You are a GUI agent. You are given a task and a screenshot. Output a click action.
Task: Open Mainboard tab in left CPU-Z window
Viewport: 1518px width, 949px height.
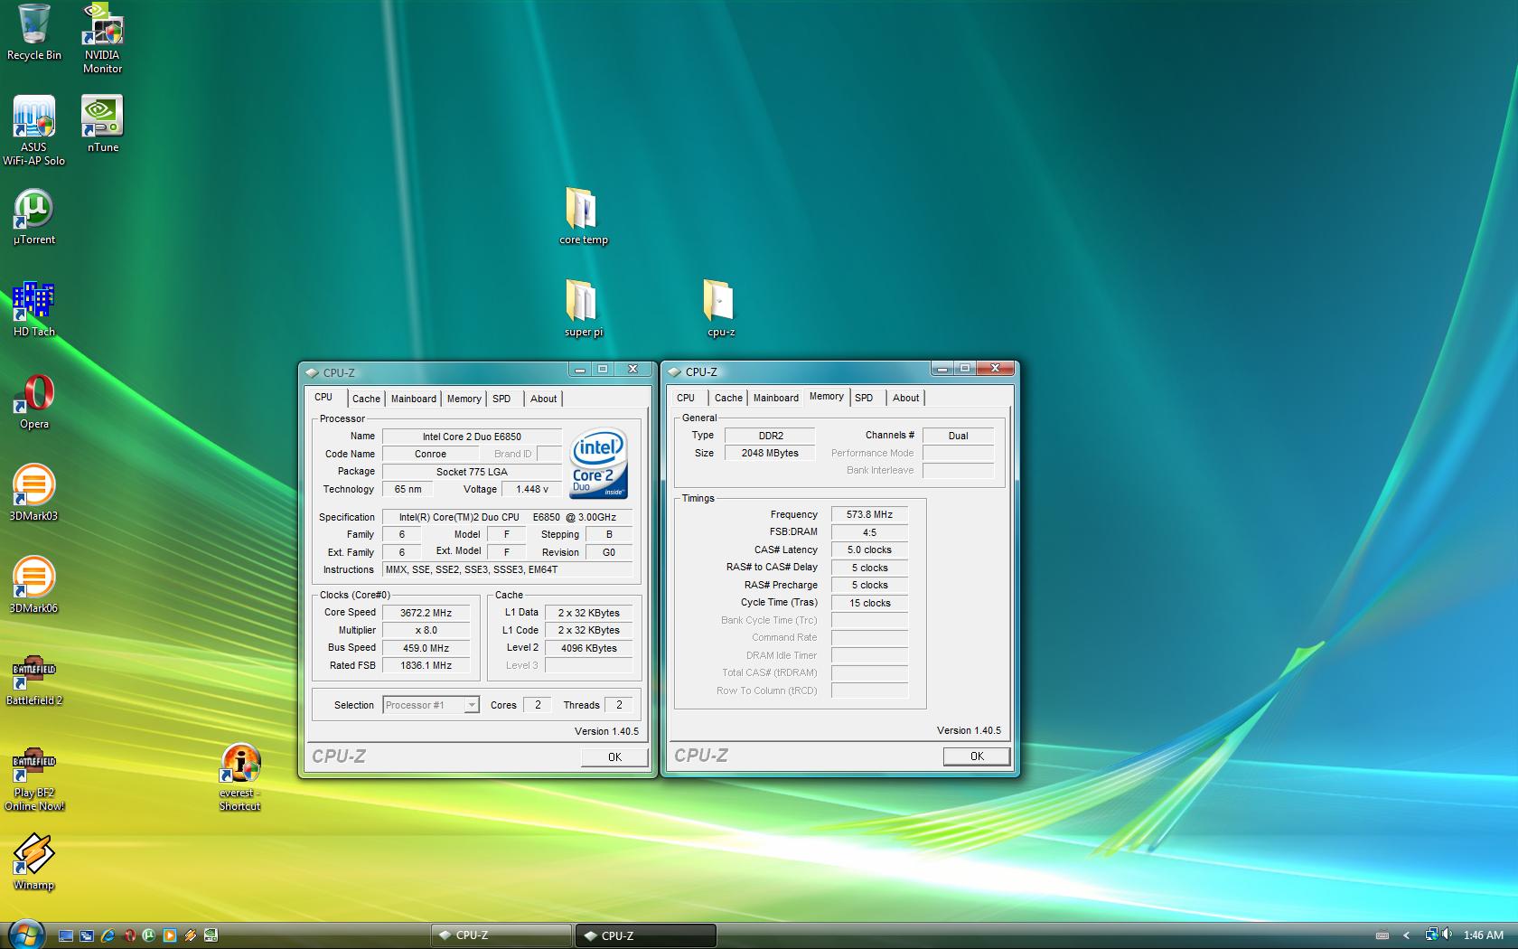click(413, 399)
